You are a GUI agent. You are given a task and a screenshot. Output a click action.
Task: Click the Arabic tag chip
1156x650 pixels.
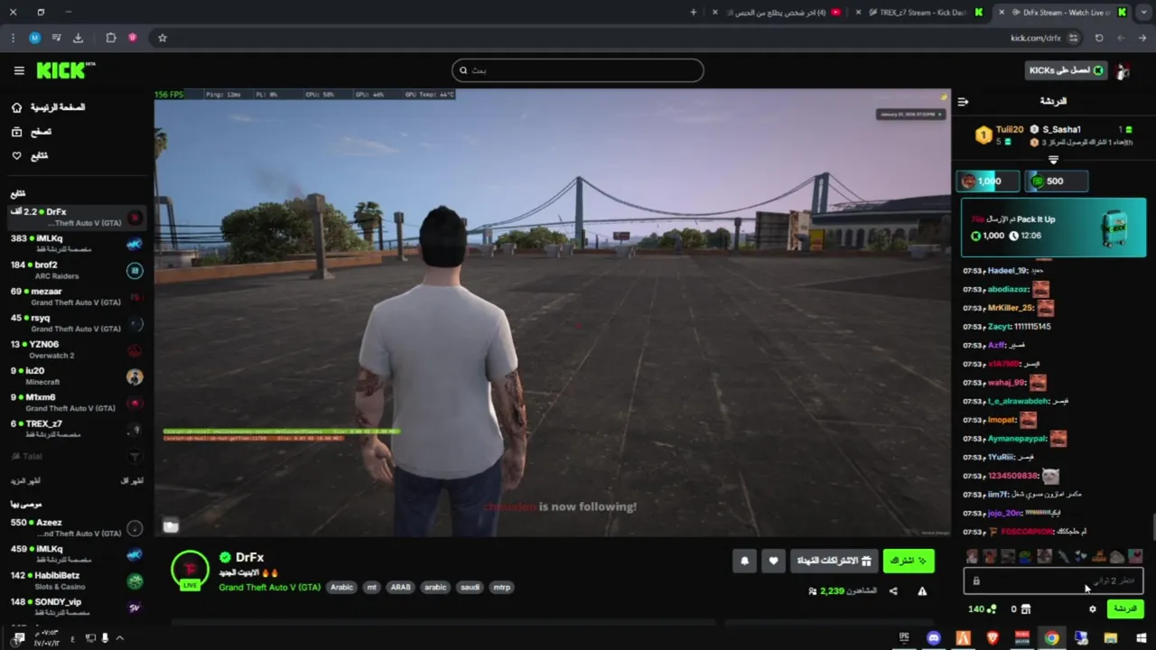(x=341, y=587)
